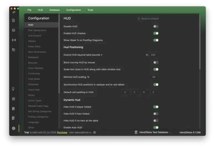
Task: Select Poker Sites in the Configuration list
Action: (x=41, y=47)
